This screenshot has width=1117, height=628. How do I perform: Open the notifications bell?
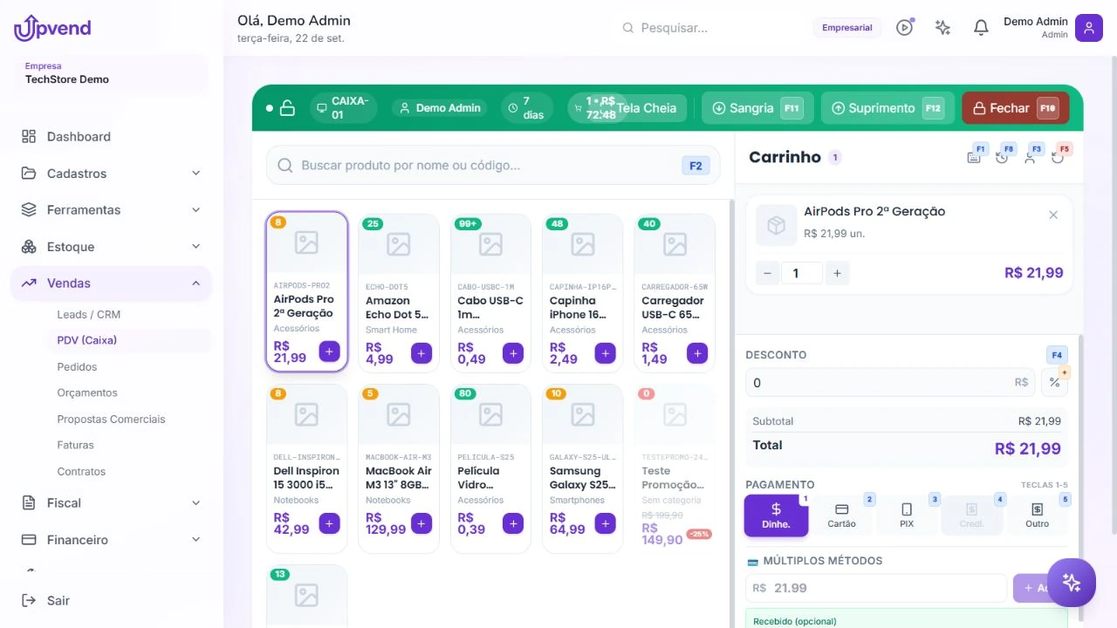(981, 28)
